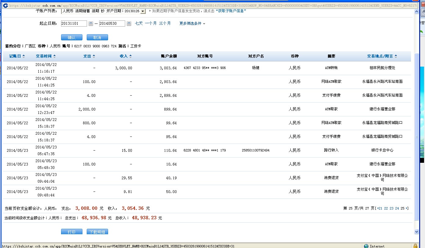Click the previous page arrow in pagination
425x248 pixels.
click(378, 208)
